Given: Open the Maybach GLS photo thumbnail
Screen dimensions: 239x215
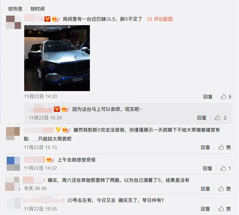Looking at the screenshot, I should 57,58.
